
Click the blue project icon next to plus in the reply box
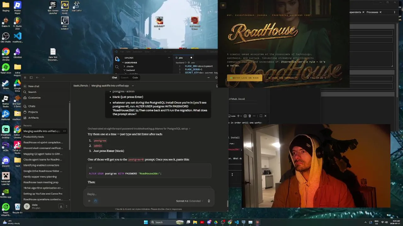coord(95,201)
